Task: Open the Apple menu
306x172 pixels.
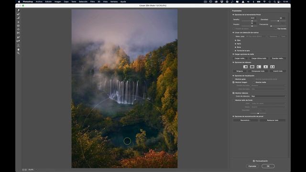Action: pos(19,1)
